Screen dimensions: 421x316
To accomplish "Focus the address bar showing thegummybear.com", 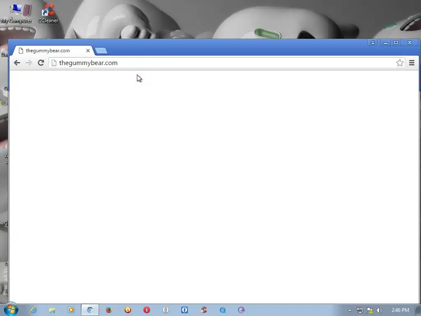I will tap(227, 63).
